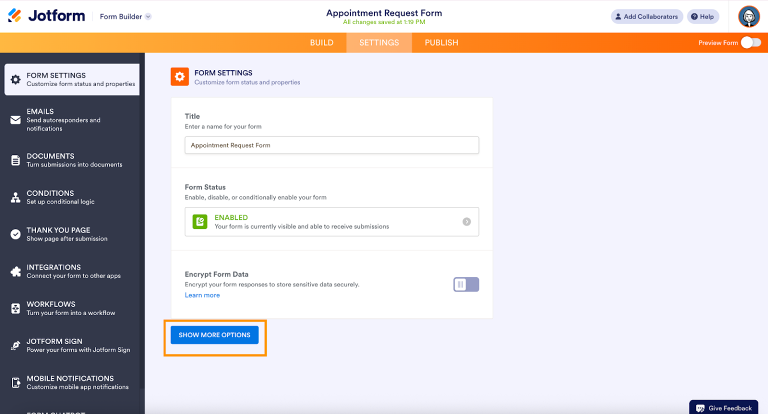Open the Learn more link

point(202,295)
